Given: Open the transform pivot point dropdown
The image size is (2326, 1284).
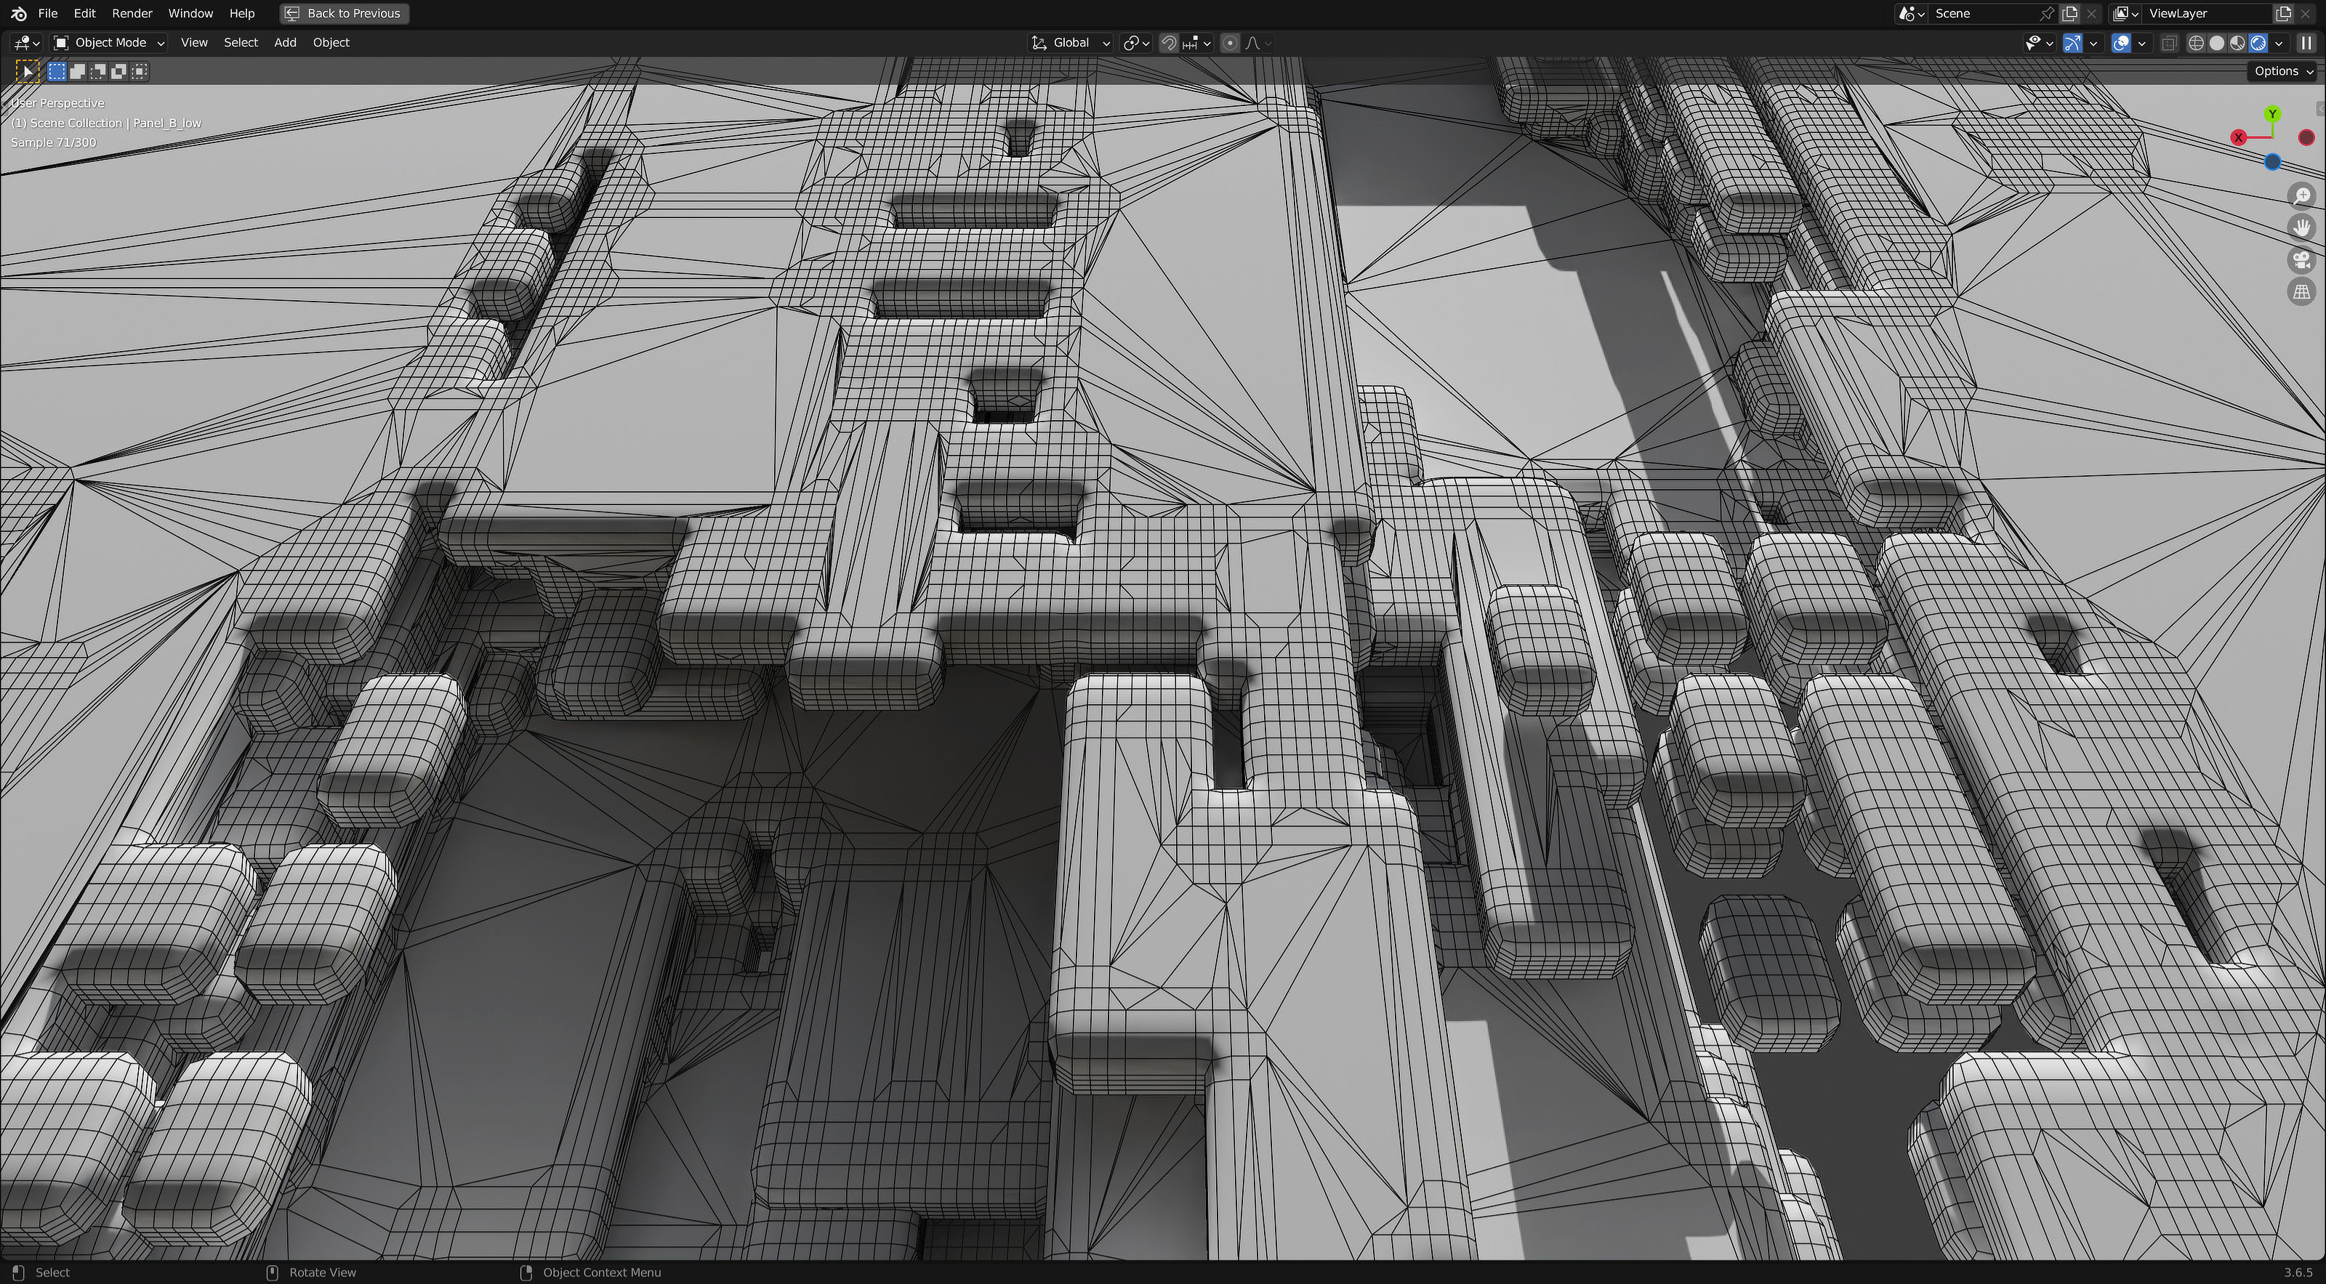Looking at the screenshot, I should point(1136,42).
